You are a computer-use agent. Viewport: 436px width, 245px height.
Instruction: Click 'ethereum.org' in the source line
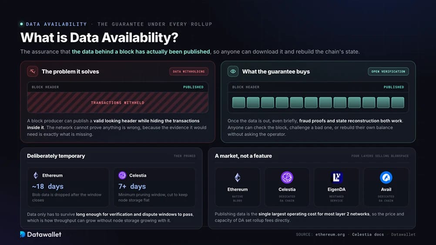coord(330,235)
